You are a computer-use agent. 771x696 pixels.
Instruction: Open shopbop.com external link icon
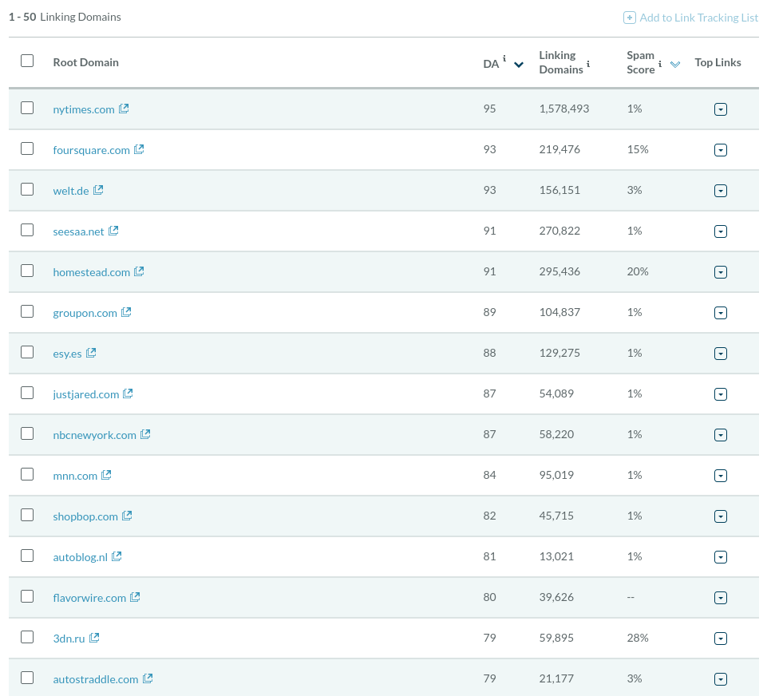(127, 516)
